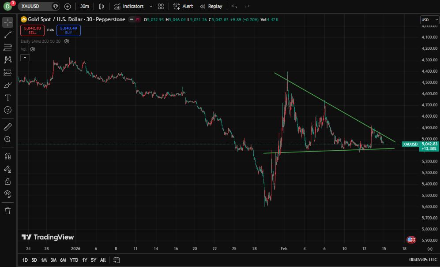Image resolution: width=440 pixels, height=267 pixels.
Task: Open the go to date calendar
Action: [x=117, y=260]
